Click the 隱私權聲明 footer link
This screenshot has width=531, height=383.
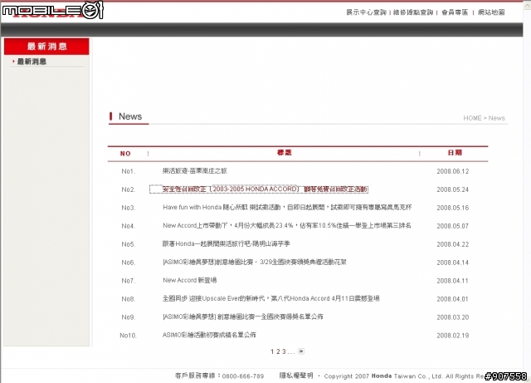click(296, 376)
